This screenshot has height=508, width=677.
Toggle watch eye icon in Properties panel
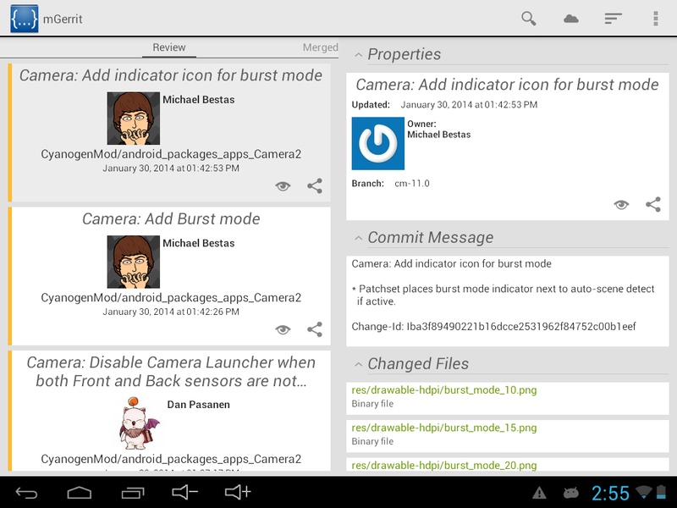point(621,205)
